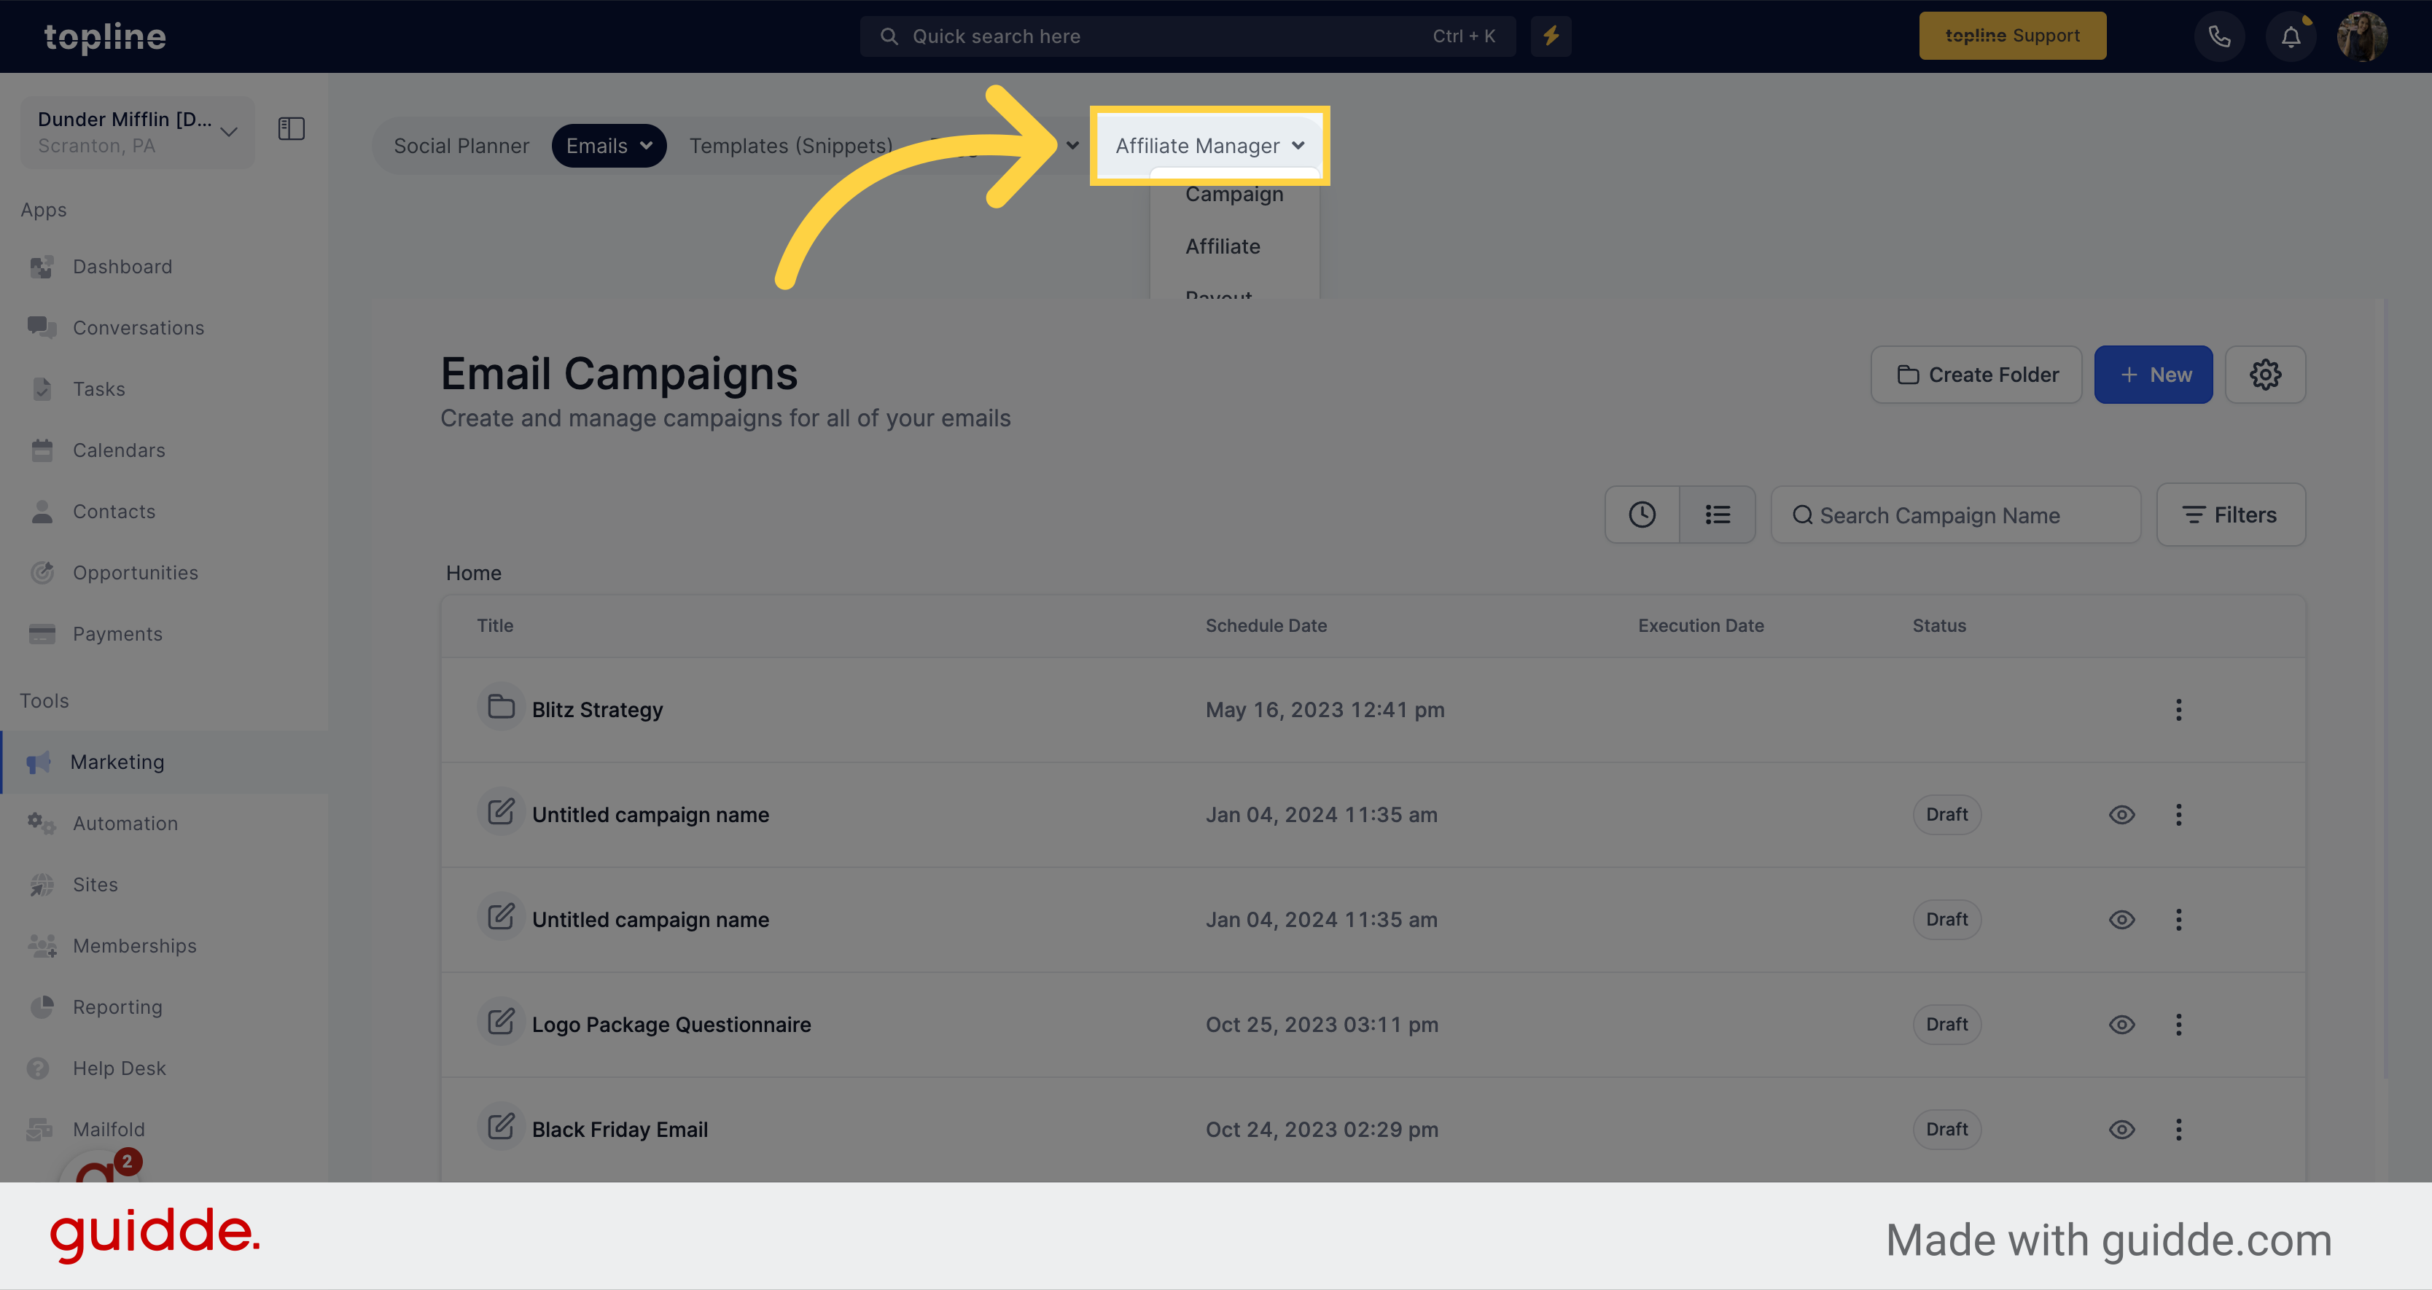2432x1290 pixels.
Task: Open Conversations from the sidebar
Action: click(139, 327)
